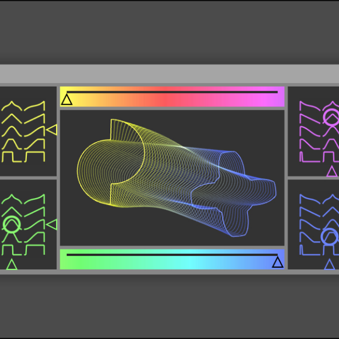339x339 pixels.
Task: Select the magenta pulse waveform at bottom left
Action: pos(310,157)
